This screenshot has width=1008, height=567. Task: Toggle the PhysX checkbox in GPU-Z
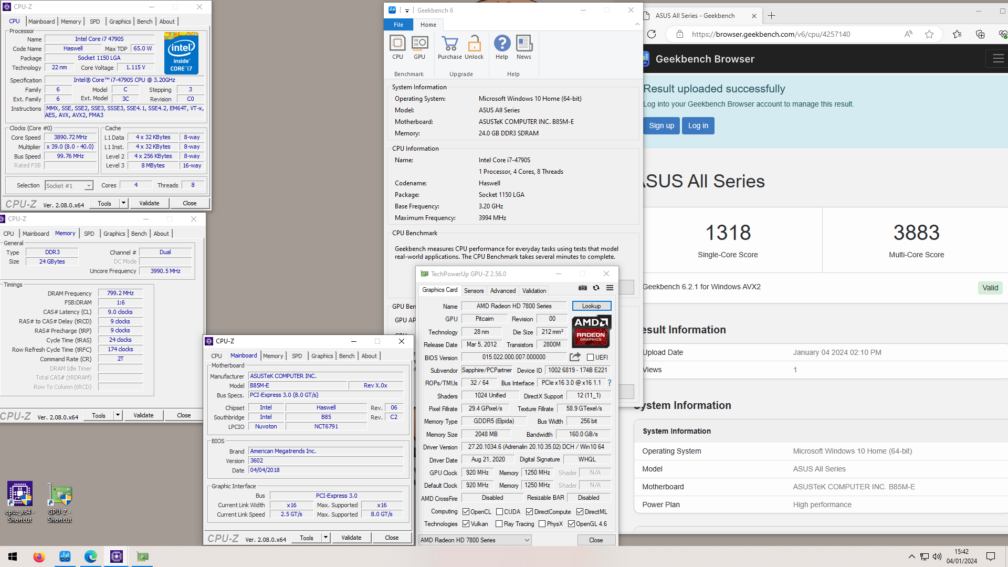[542, 524]
